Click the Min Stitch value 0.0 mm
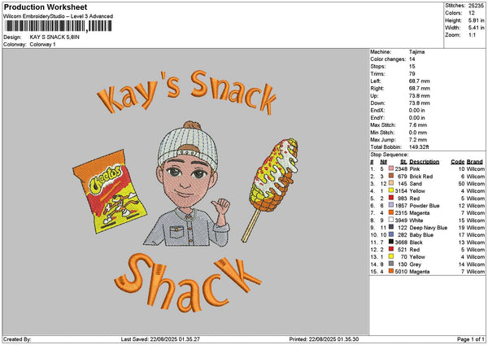The width and height of the screenshot is (488, 345). coord(418,133)
